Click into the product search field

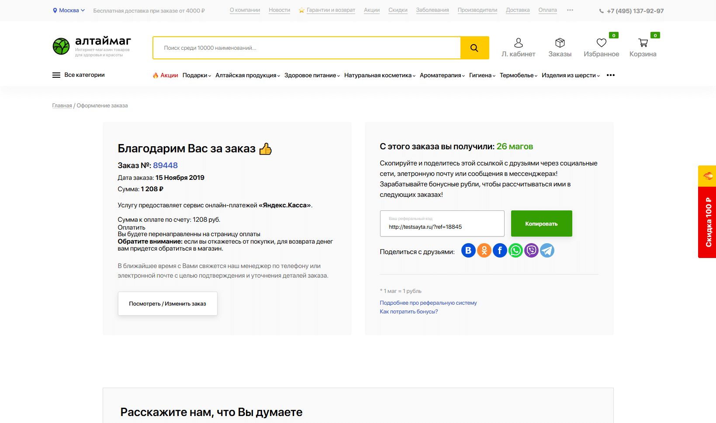306,48
